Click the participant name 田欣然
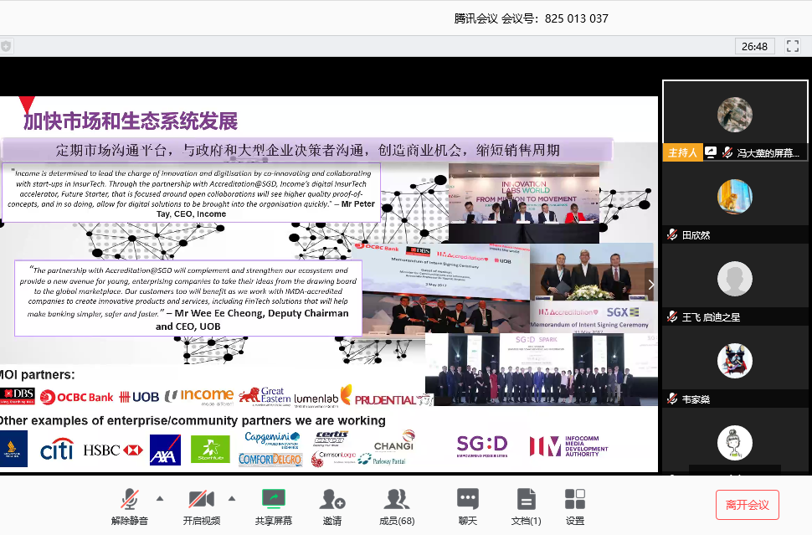 point(696,235)
